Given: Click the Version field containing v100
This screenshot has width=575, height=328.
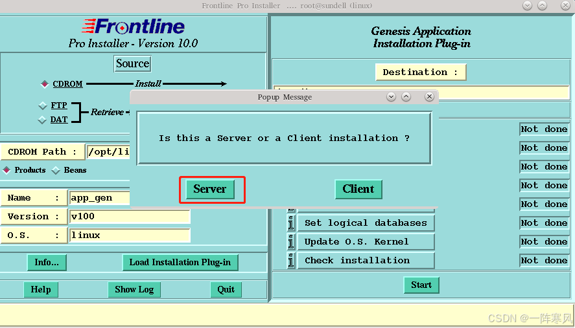Looking at the screenshot, I should (x=130, y=216).
